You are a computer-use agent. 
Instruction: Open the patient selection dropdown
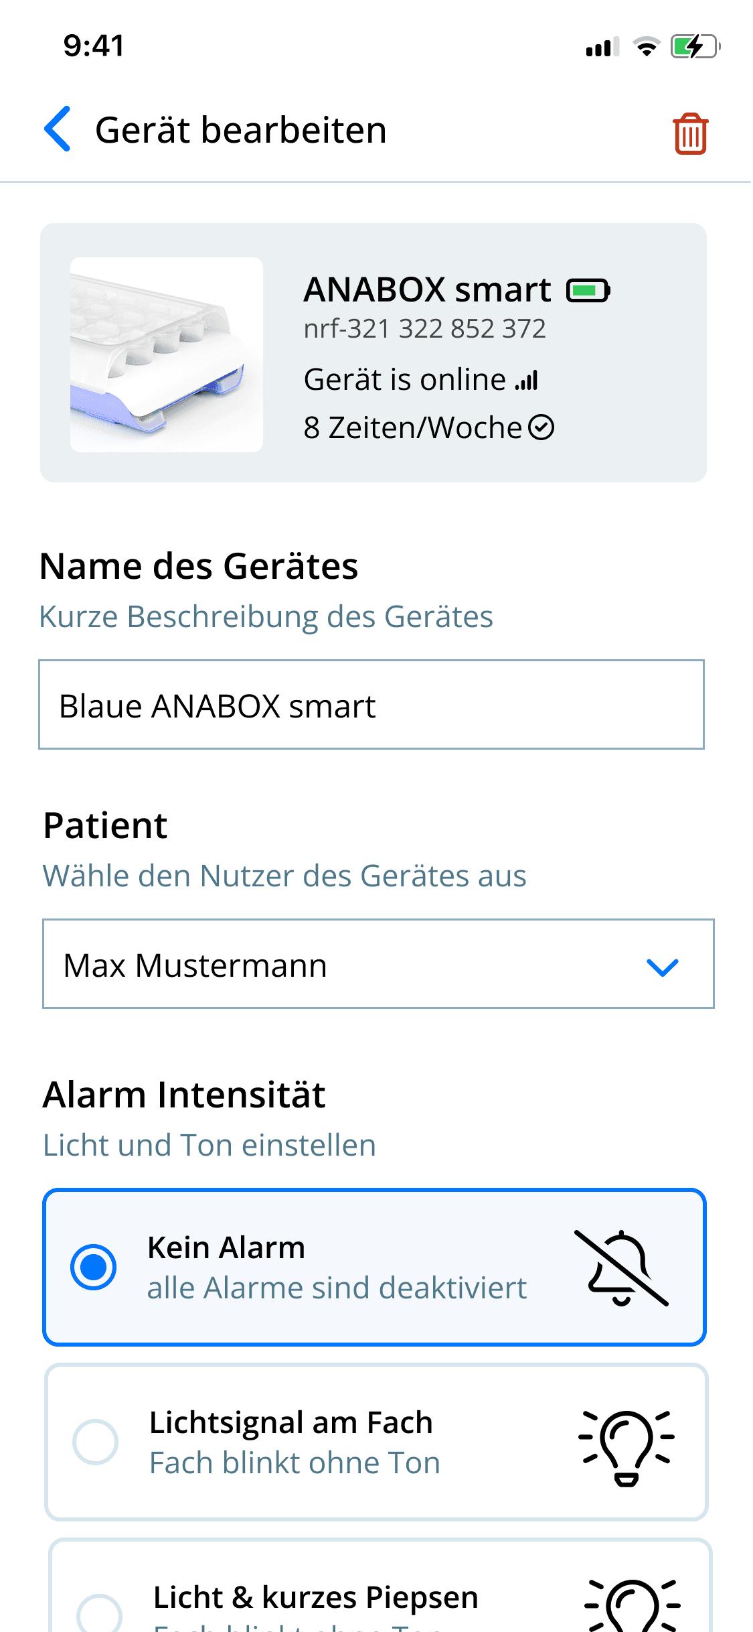375,965
